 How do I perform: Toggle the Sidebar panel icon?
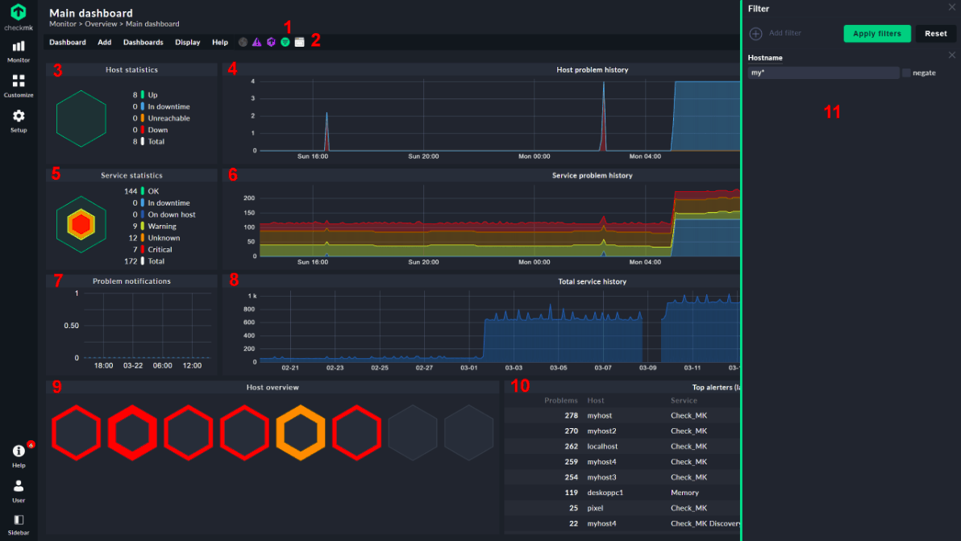coord(19,524)
